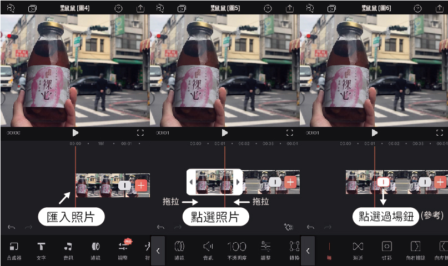Redo the action in the 圖5 panel
448x266 pixels.
pos(178,227)
